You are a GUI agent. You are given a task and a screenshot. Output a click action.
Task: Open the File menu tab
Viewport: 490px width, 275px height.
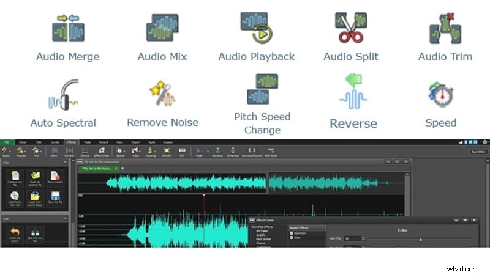click(7, 142)
